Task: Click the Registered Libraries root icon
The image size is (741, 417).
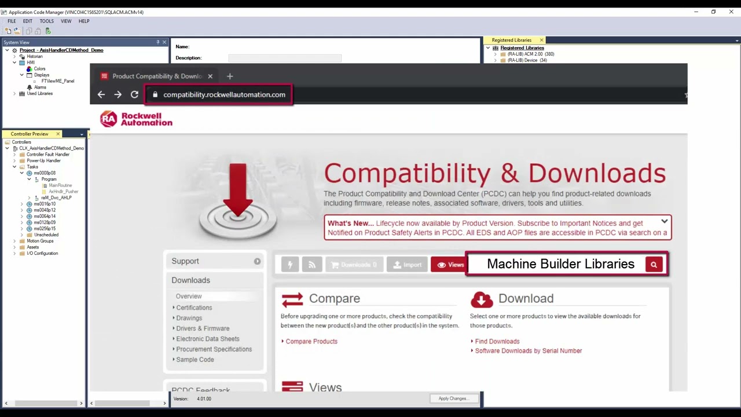Action: (496, 48)
